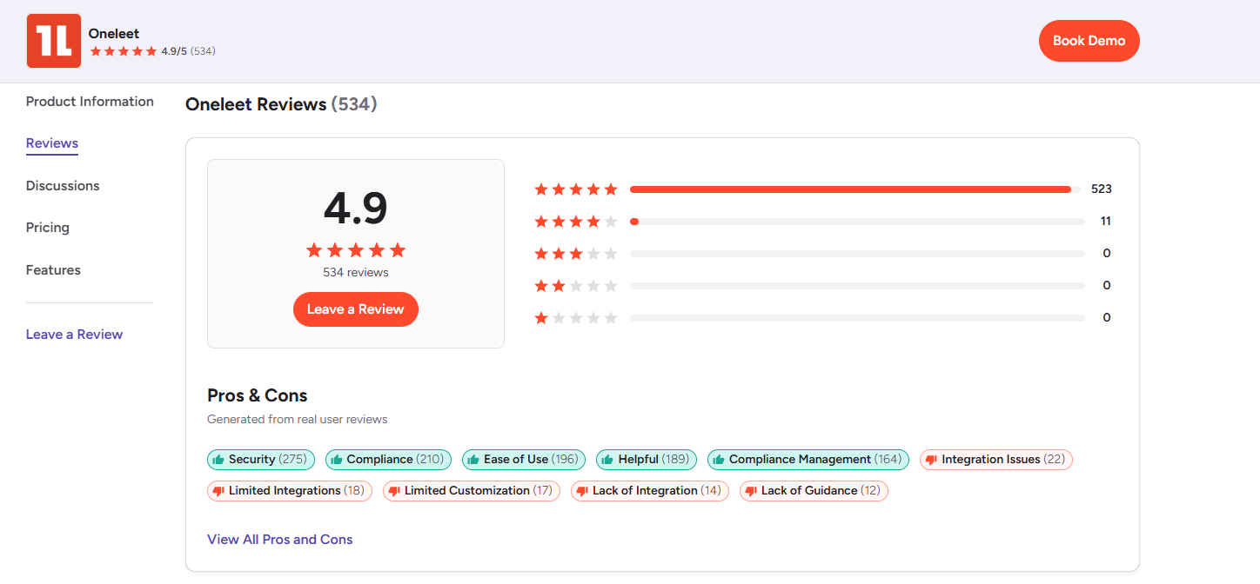Click the "534 reviews" text in score card
The width and height of the screenshot is (1260, 584).
(x=356, y=273)
